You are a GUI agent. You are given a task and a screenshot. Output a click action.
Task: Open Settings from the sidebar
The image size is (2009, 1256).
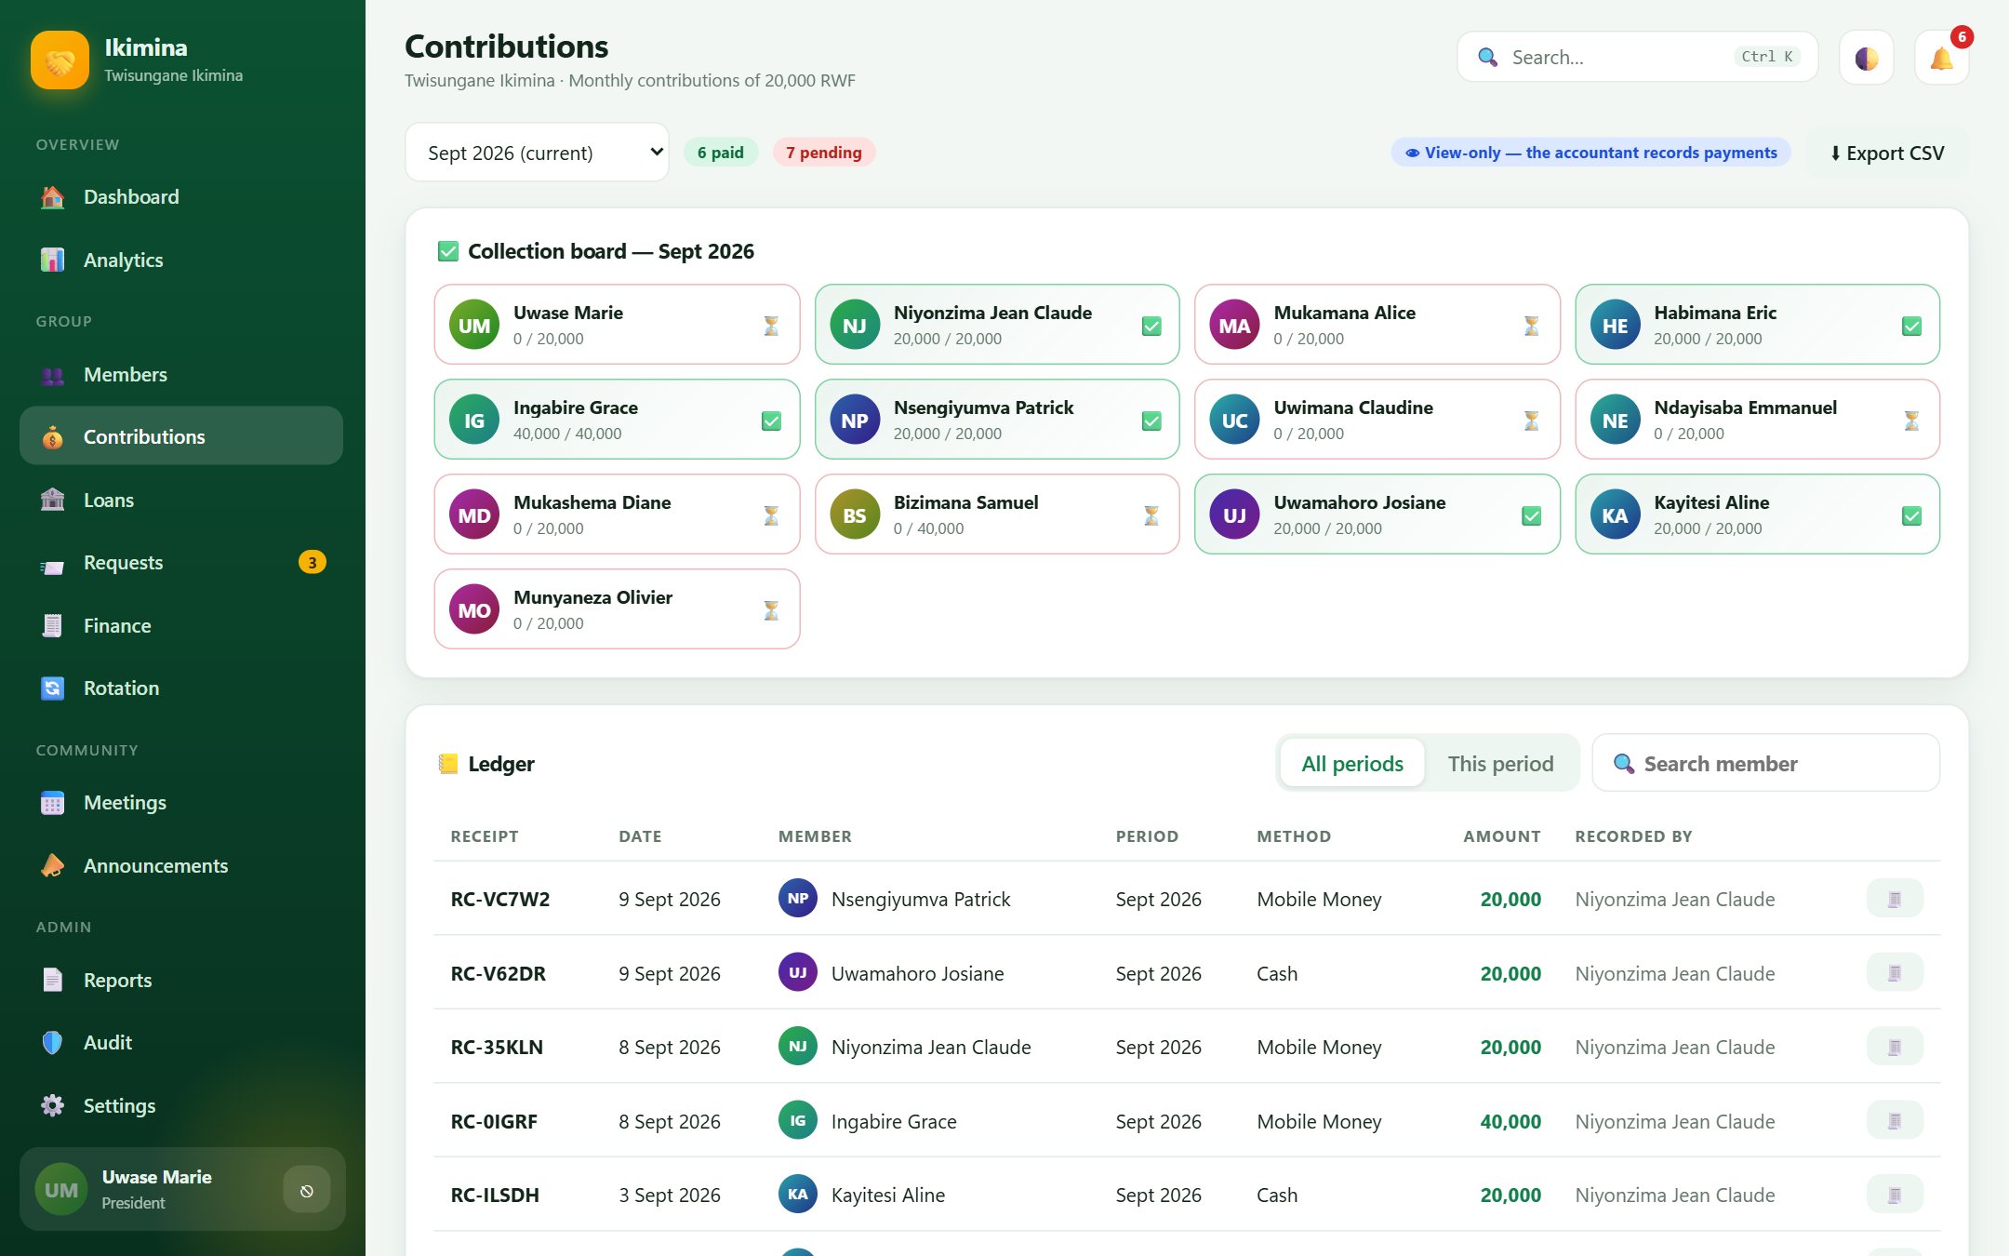(x=181, y=1106)
